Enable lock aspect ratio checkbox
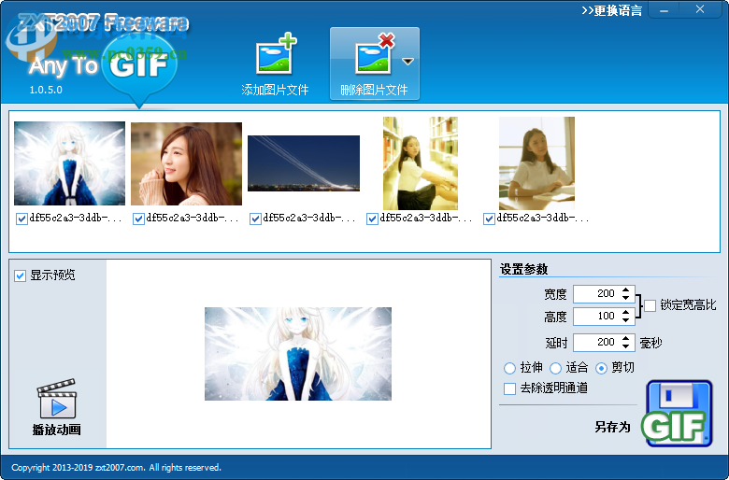Image resolution: width=729 pixels, height=480 pixels. pos(650,305)
